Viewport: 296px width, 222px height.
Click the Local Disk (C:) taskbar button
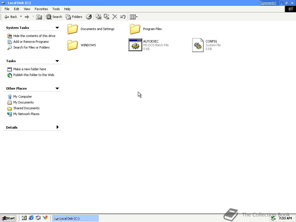[x=75, y=218]
